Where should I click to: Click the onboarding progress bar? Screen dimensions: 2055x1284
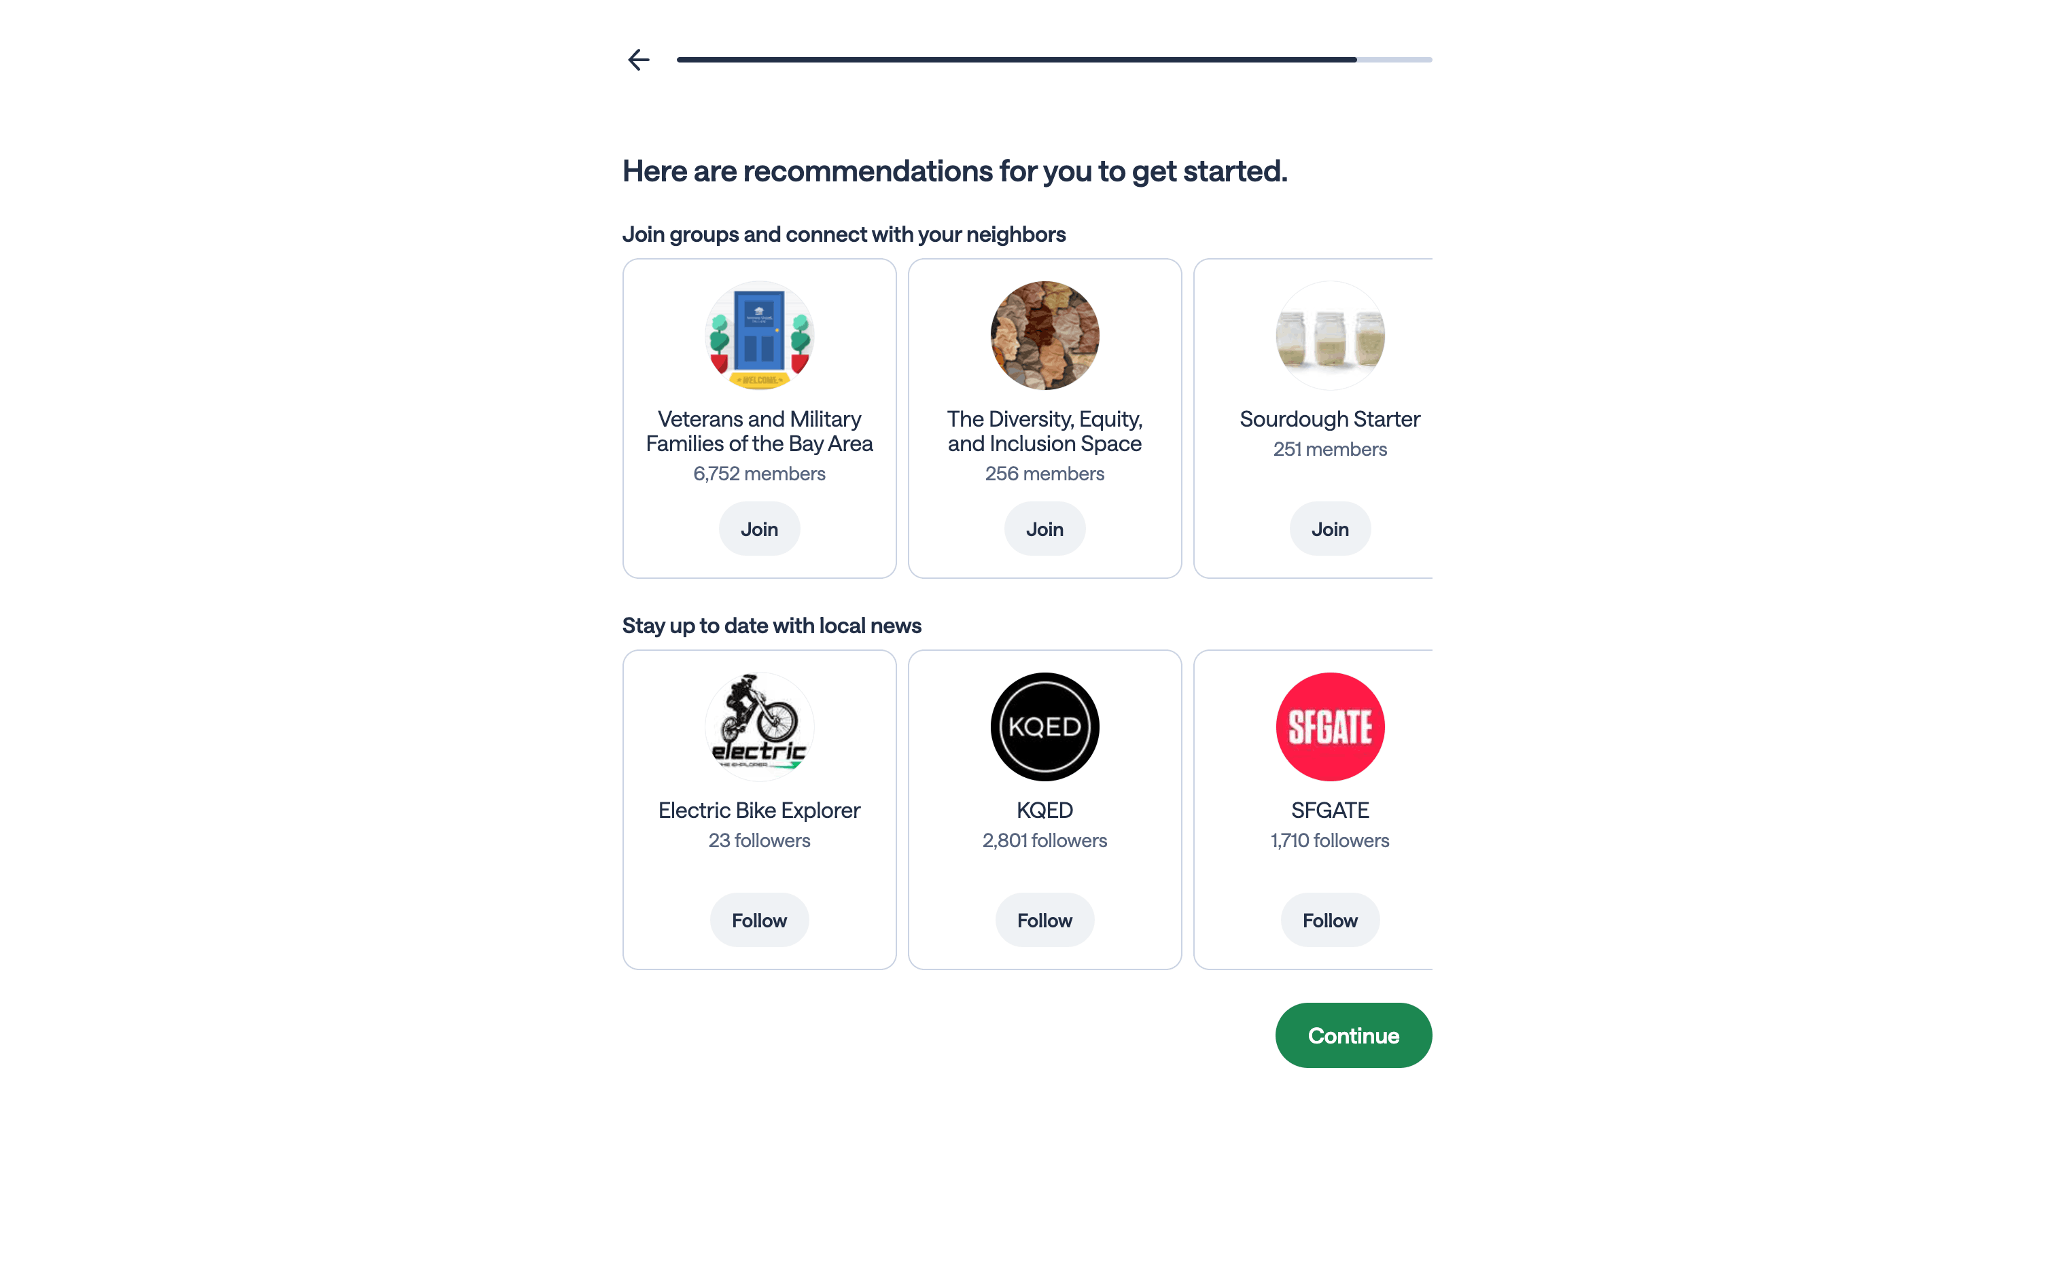tap(1053, 60)
